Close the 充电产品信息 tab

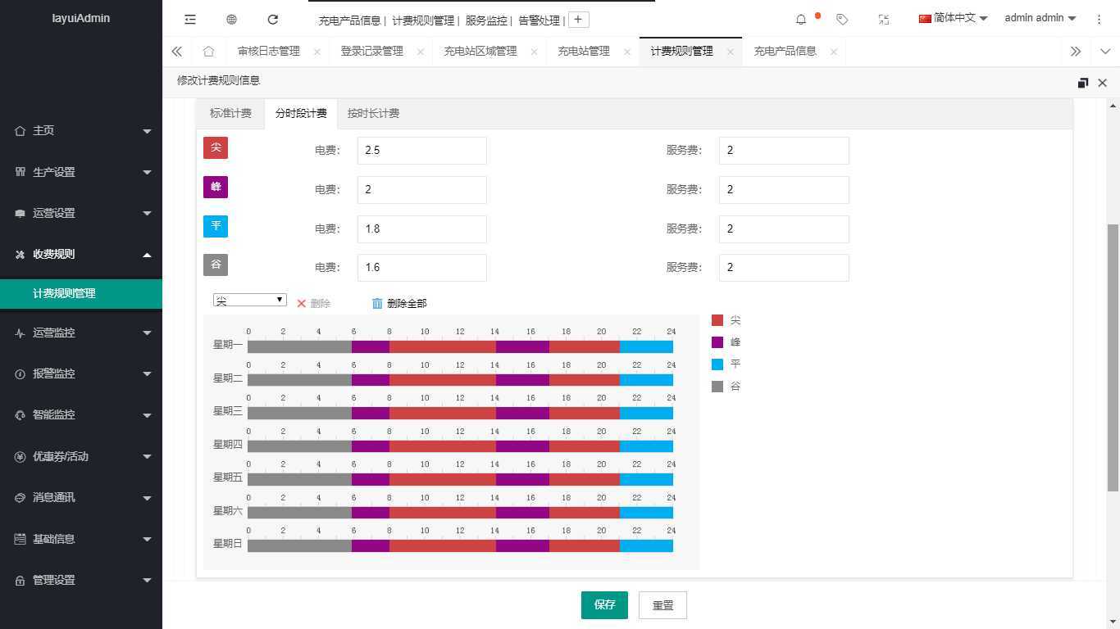[x=834, y=52]
